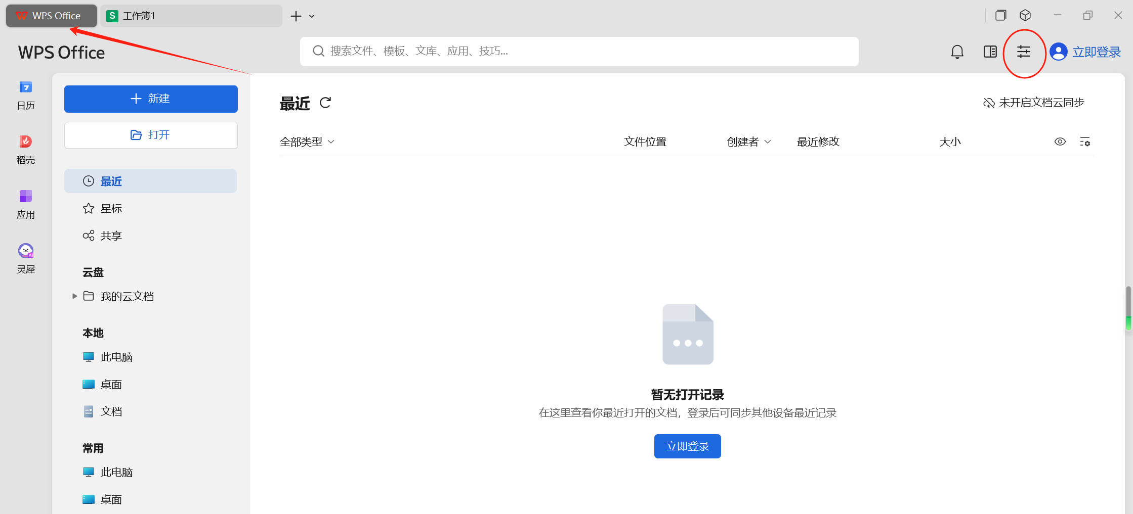Select 最近 in the navigation list
The image size is (1133, 514).
(150, 181)
